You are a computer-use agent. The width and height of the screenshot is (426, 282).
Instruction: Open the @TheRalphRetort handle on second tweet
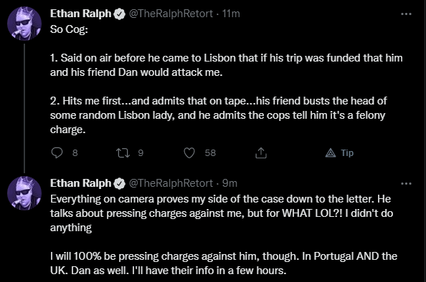coord(171,183)
